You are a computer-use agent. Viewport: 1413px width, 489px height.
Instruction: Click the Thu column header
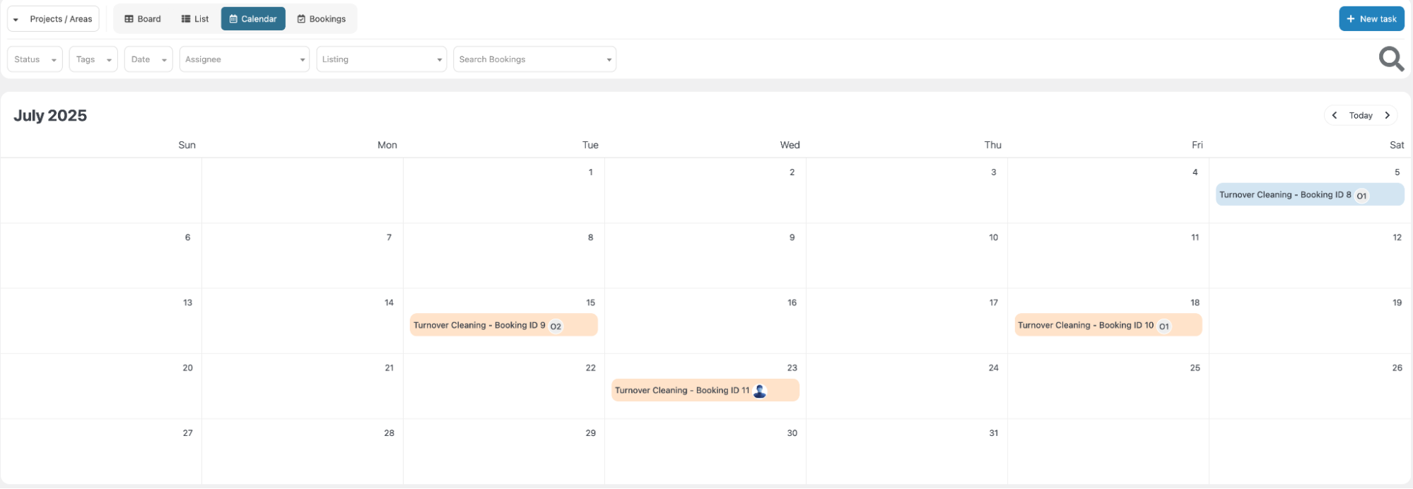[993, 145]
